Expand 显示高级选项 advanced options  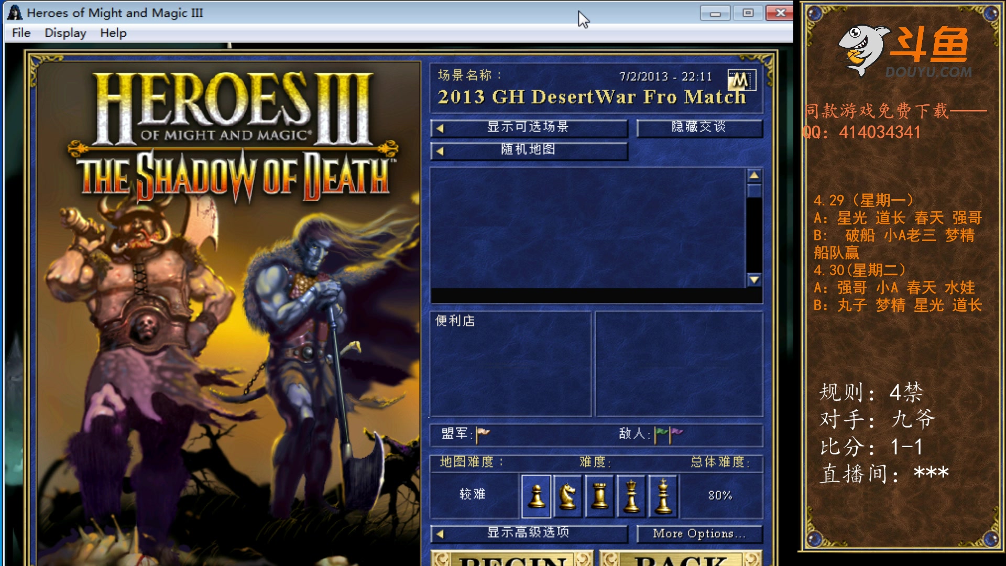point(529,533)
